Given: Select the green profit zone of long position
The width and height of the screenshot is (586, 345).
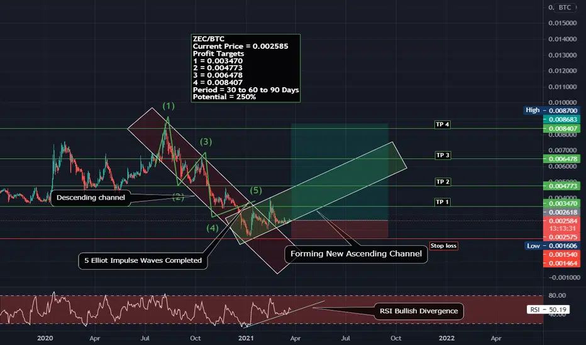Looking at the screenshot, I should point(340,172).
